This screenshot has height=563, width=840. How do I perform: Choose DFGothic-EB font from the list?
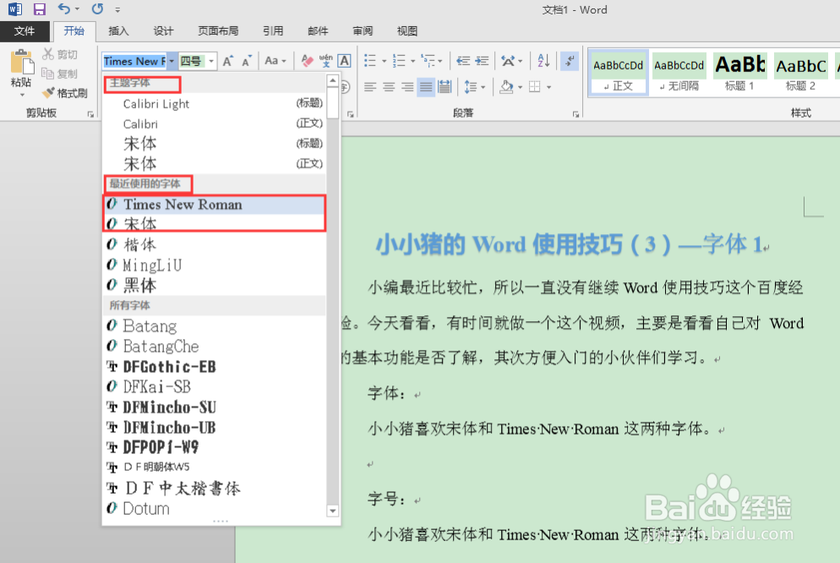tap(214, 366)
